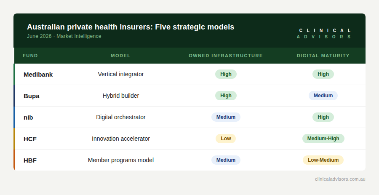The image size is (379, 195).
Task: Click HBF's Low-Medium maturity badge
Action: coord(323,160)
